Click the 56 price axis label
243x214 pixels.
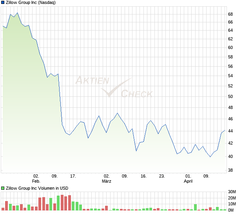[230, 67]
